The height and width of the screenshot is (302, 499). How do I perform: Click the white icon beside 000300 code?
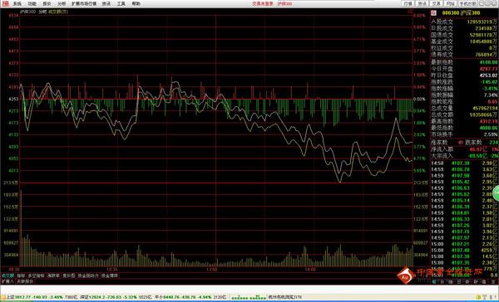[433, 13]
